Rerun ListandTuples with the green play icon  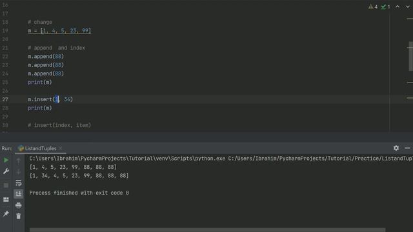point(6,160)
